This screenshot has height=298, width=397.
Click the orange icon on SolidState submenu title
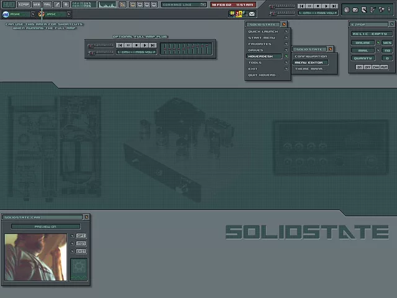330,49
